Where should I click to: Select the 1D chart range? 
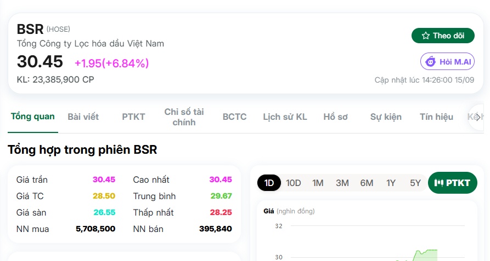[x=269, y=183]
